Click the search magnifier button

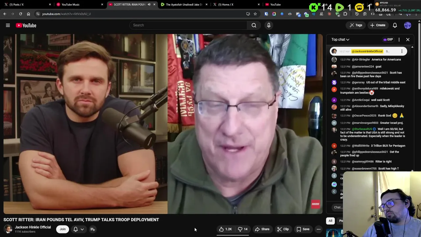pyautogui.click(x=254, y=25)
